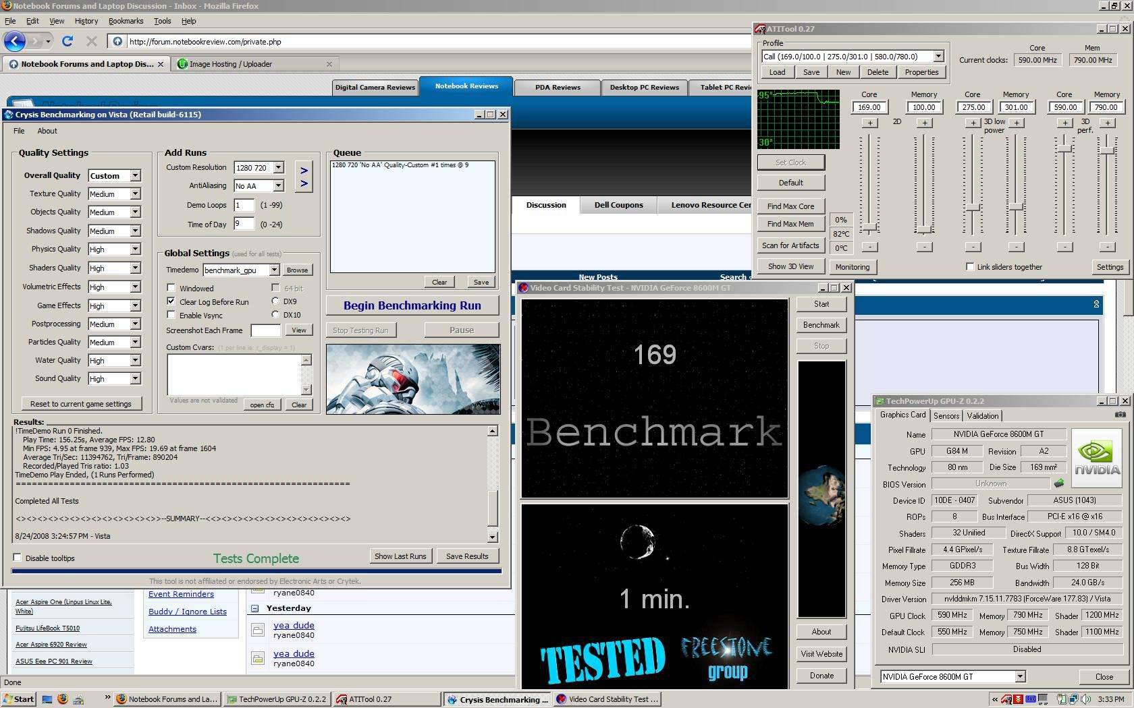Screen dimensions: 1134x708
Task: Open Water Quality dropdown
Action: click(135, 360)
